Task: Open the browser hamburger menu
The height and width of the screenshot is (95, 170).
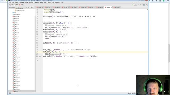Action: pyautogui.click(x=168, y=1)
